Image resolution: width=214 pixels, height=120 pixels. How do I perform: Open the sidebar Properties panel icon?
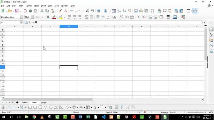(211, 29)
